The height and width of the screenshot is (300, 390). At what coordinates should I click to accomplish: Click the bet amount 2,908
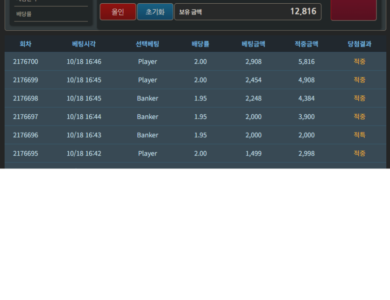coord(254,62)
